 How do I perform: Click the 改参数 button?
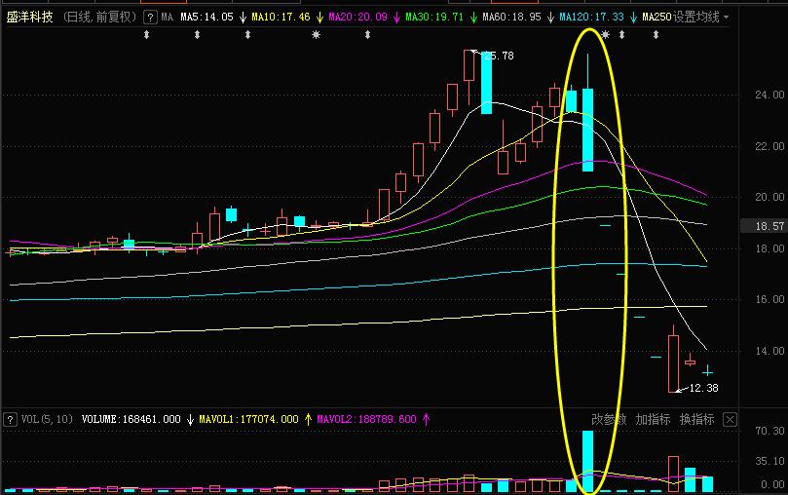coord(609,420)
